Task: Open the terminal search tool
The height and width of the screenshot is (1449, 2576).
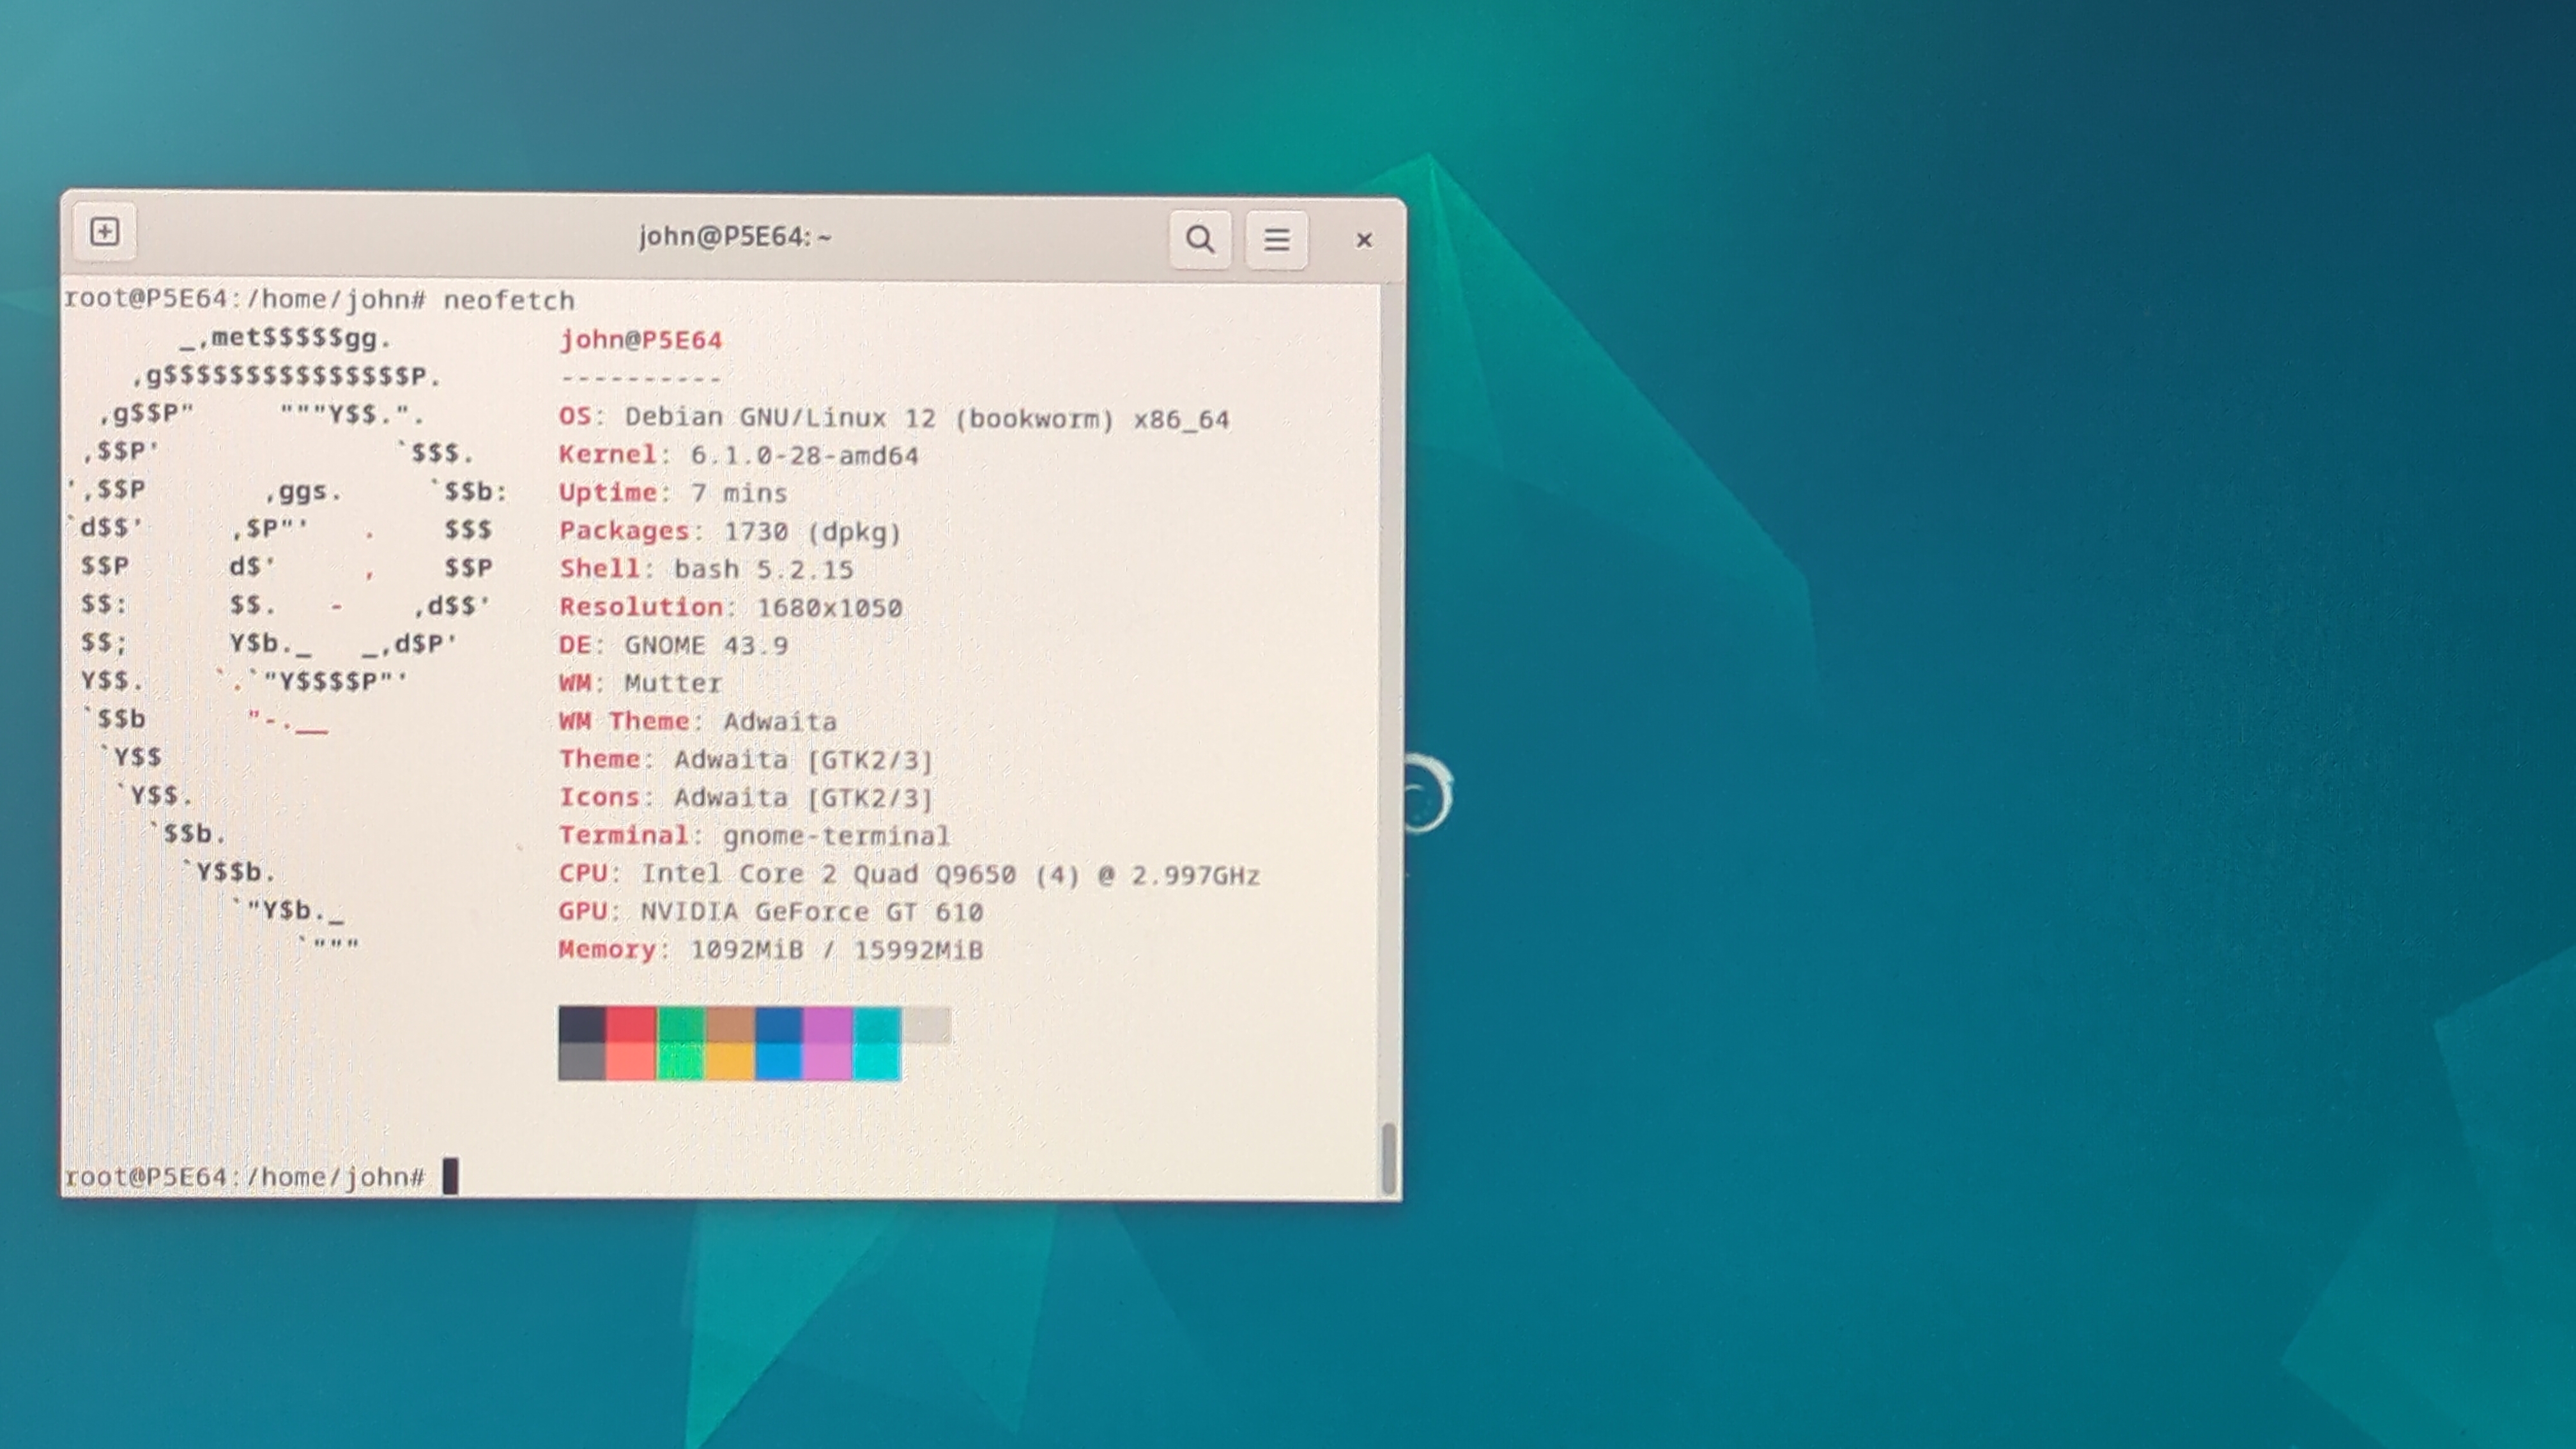Action: [1200, 239]
